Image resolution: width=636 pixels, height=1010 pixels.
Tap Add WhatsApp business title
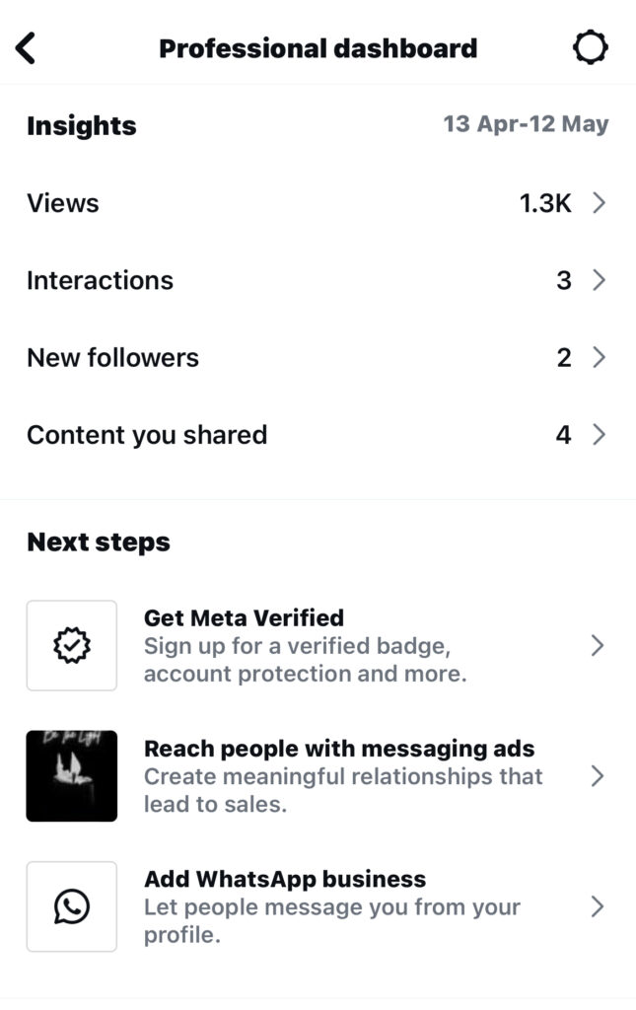tap(285, 879)
